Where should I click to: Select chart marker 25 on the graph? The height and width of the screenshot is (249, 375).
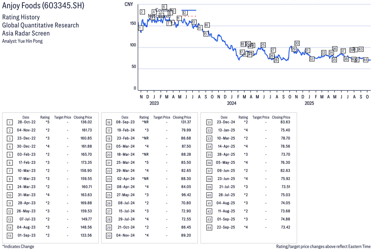click(263, 45)
